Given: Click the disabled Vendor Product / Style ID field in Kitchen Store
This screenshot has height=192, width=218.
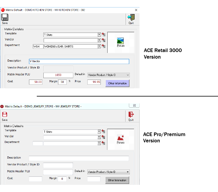Looking at the screenshot, I should pos(58,68).
